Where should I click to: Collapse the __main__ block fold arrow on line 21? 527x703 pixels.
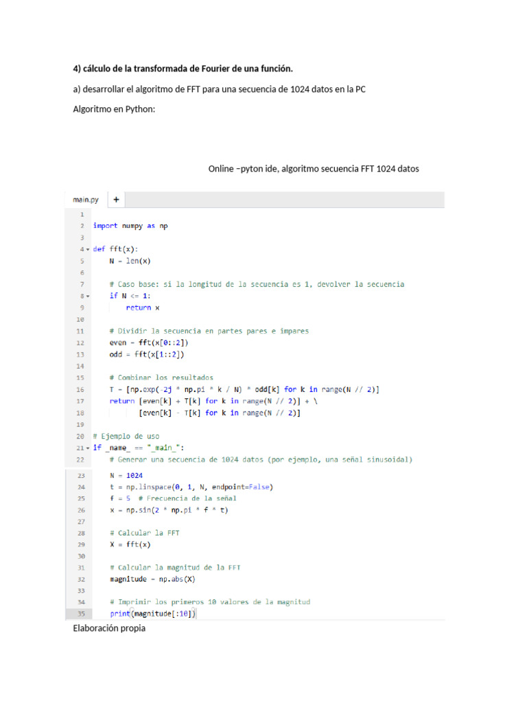point(88,448)
